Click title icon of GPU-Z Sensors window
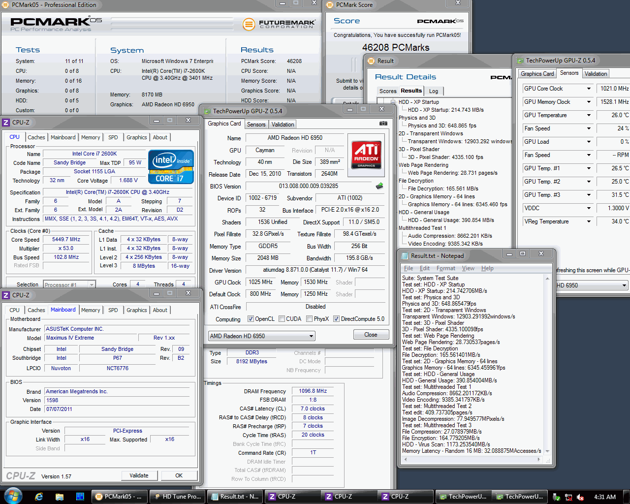 click(520, 61)
